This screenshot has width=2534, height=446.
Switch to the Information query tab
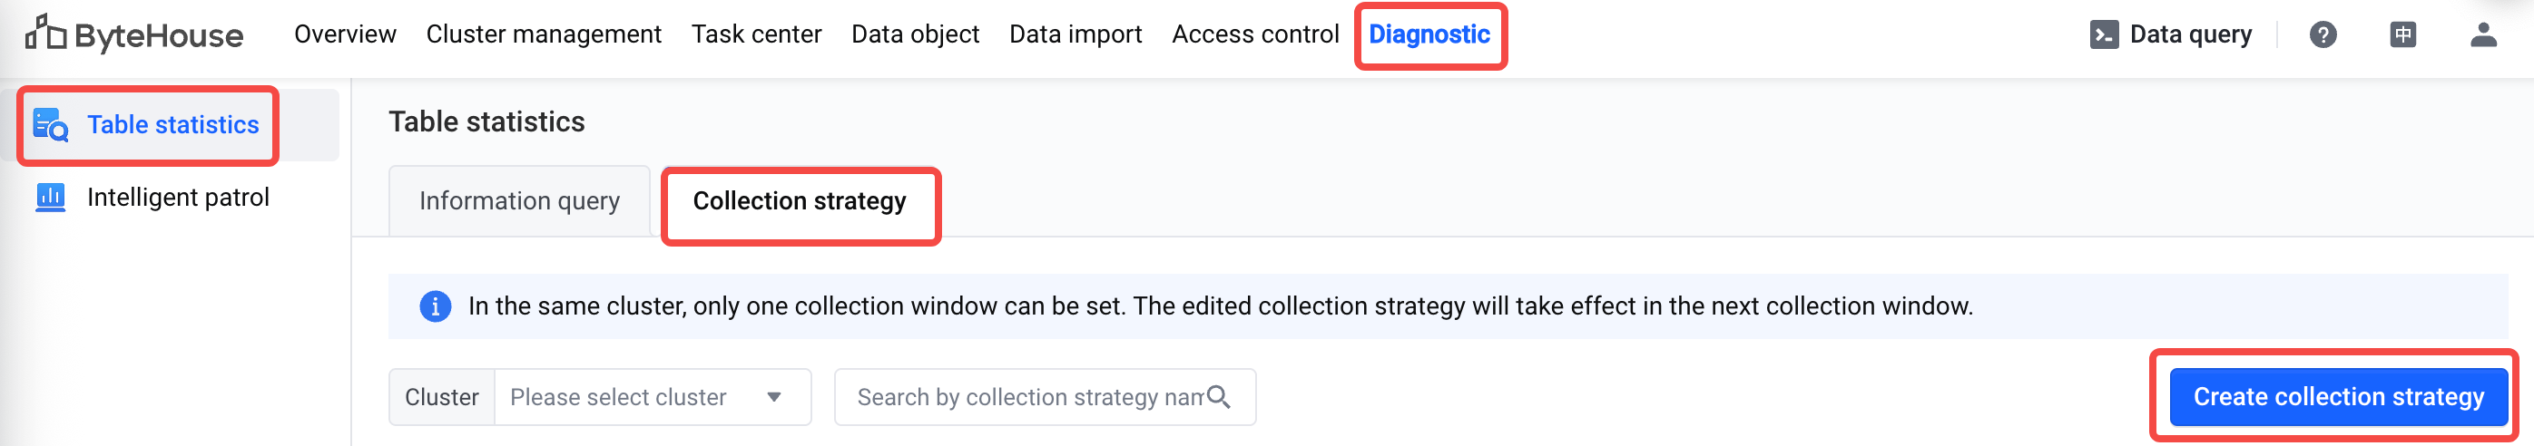pos(519,201)
